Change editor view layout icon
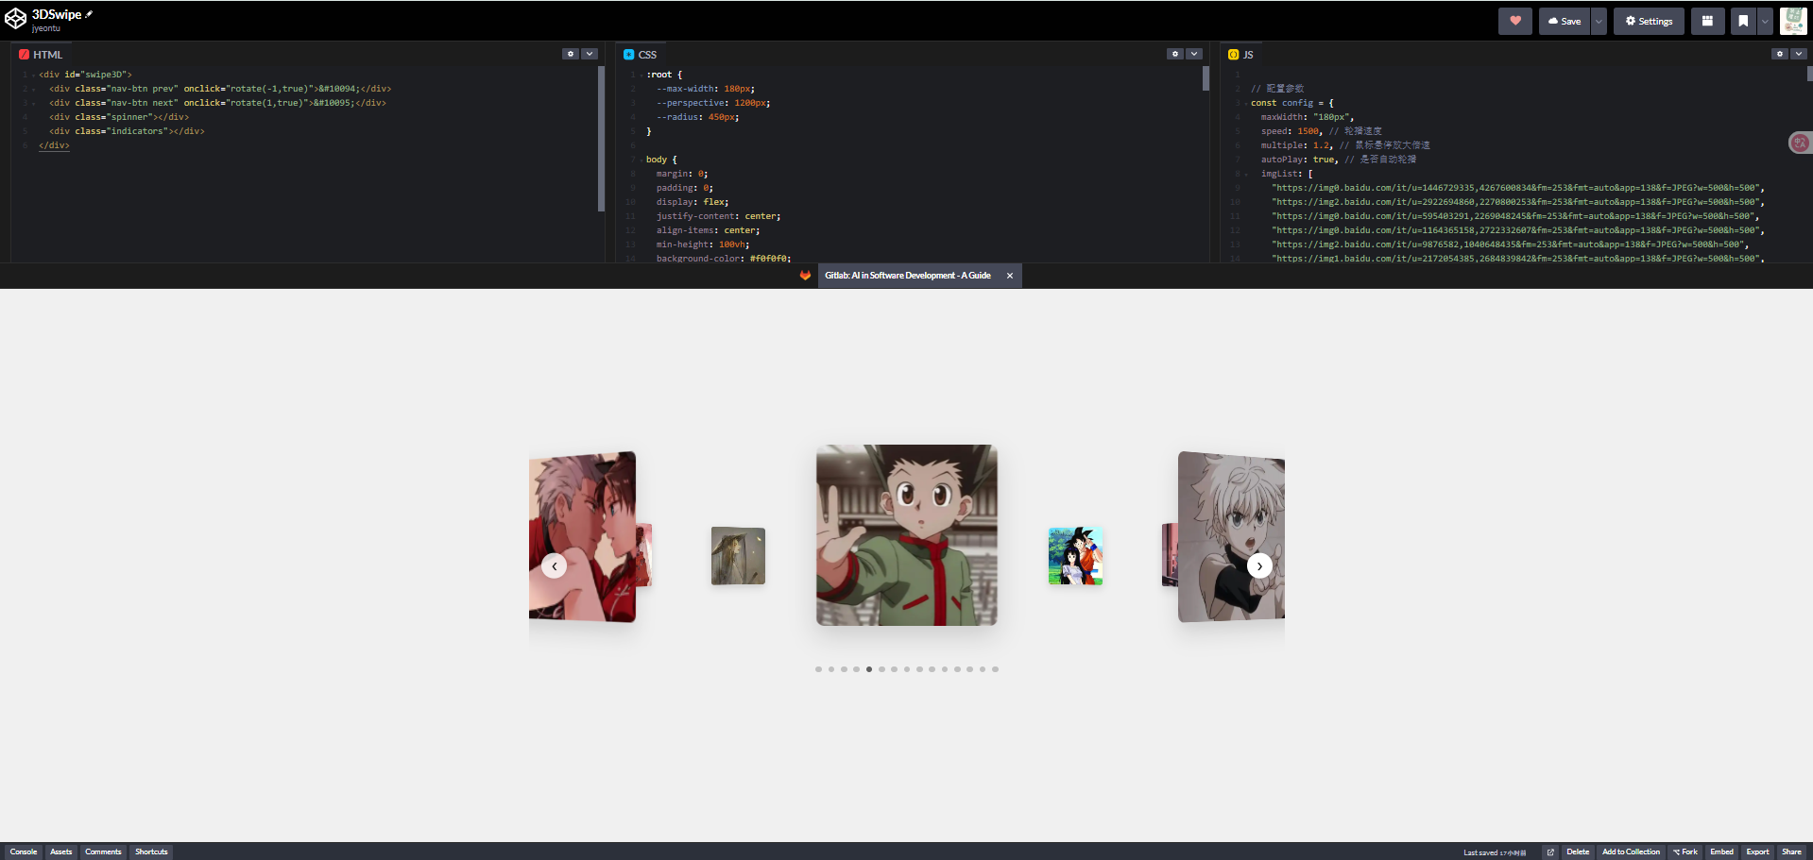1813x860 pixels. (x=1707, y=21)
